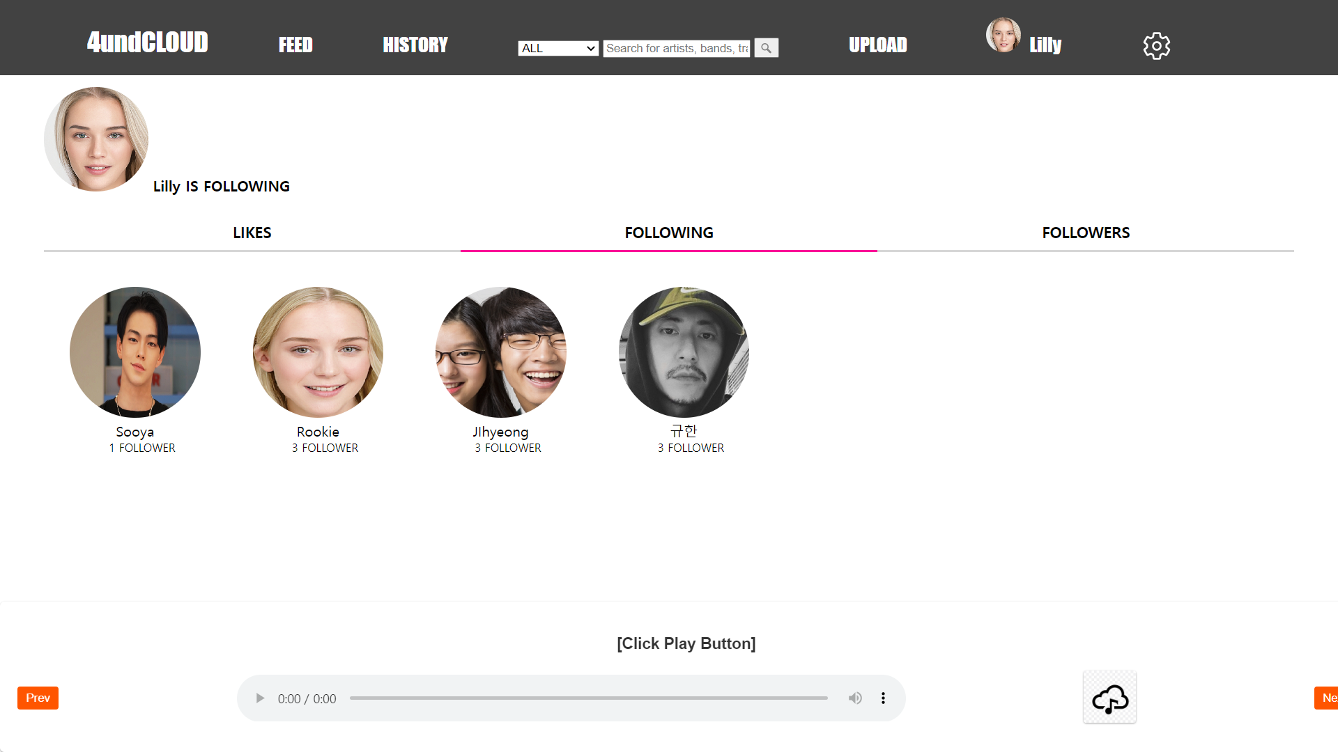
Task: Open the audio player three-dot menu
Action: tap(883, 698)
